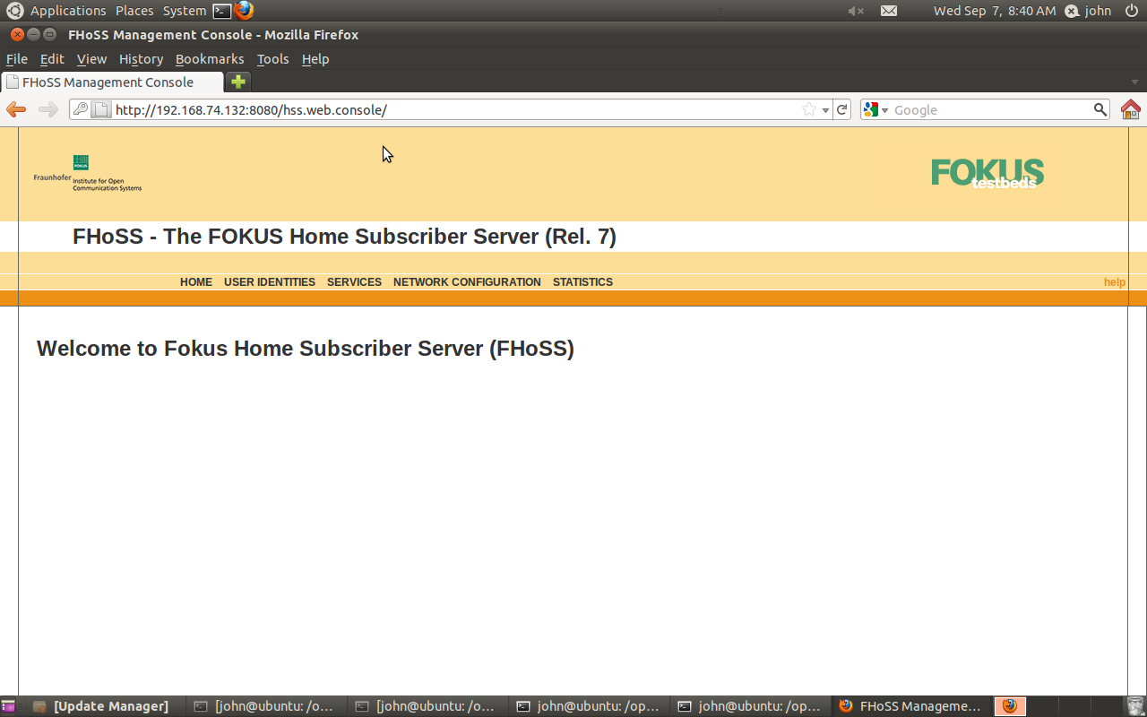This screenshot has width=1147, height=717.
Task: Click the power/session icon in the top right corner
Action: tap(1132, 11)
